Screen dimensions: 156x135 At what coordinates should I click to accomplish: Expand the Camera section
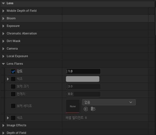click(x=3, y=48)
